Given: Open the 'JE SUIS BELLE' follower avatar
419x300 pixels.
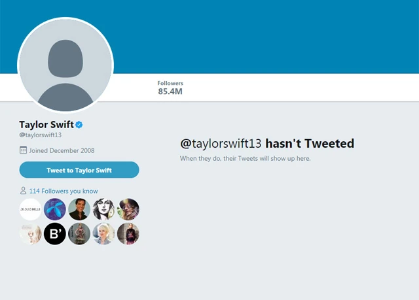Looking at the screenshot, I should coord(30,209).
